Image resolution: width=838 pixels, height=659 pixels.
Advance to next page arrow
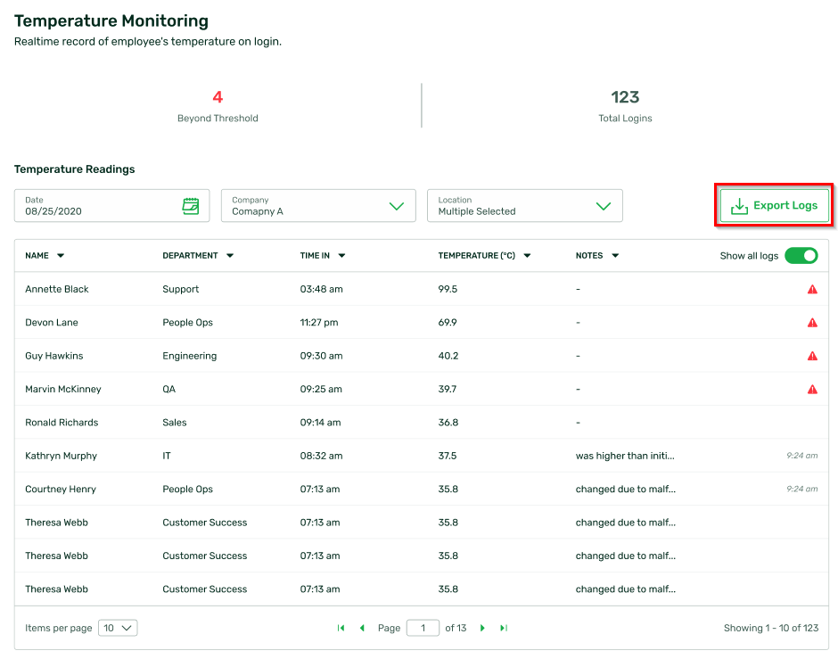tap(482, 628)
